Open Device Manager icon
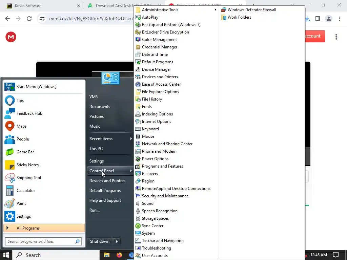The image size is (347, 260). [x=138, y=69]
